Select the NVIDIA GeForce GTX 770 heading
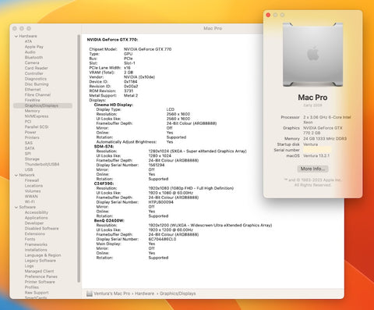Viewport: 374px width, 310px height. click(x=112, y=40)
